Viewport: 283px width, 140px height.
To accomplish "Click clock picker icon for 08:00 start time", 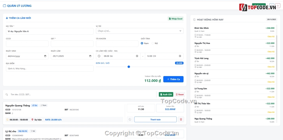I will coord(137,56).
